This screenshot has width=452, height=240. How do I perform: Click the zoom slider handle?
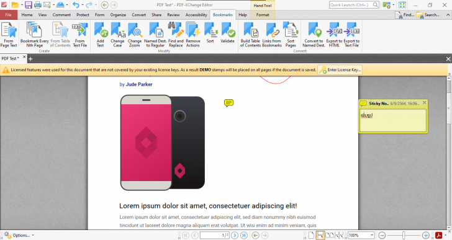pyautogui.click(x=404, y=236)
